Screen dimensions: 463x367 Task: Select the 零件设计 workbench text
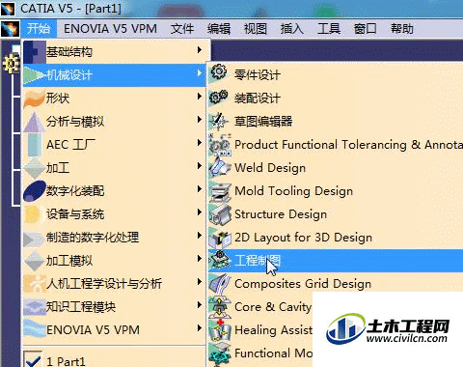point(258,75)
